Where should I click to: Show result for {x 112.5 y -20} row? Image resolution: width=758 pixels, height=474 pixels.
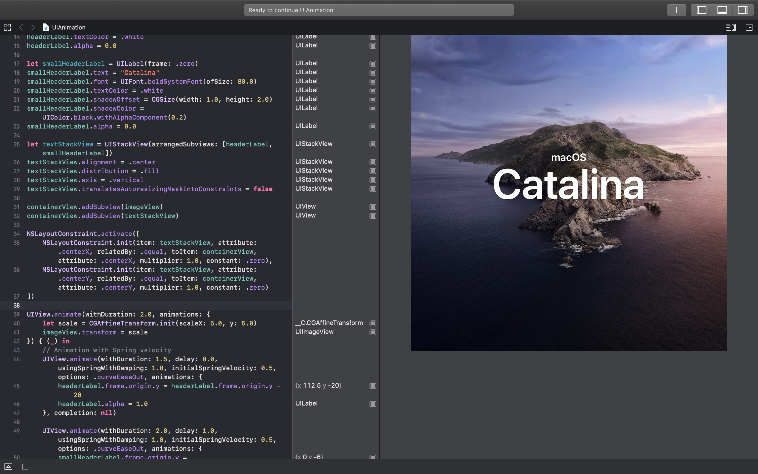pos(373,386)
